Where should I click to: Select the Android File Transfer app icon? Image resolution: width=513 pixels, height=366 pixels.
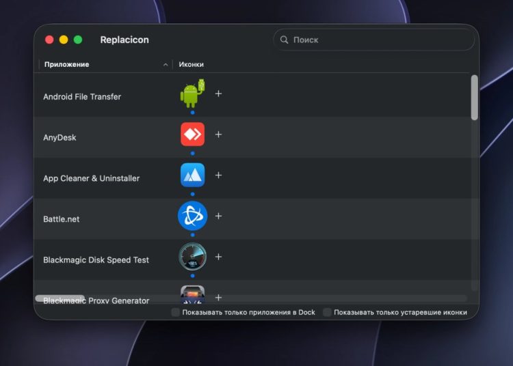pyautogui.click(x=192, y=94)
